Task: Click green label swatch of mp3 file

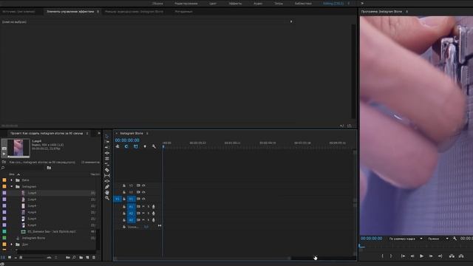Action: (4, 231)
